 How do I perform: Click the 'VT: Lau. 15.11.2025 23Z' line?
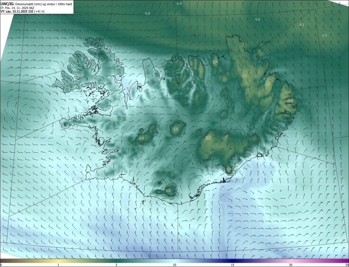[22, 11]
